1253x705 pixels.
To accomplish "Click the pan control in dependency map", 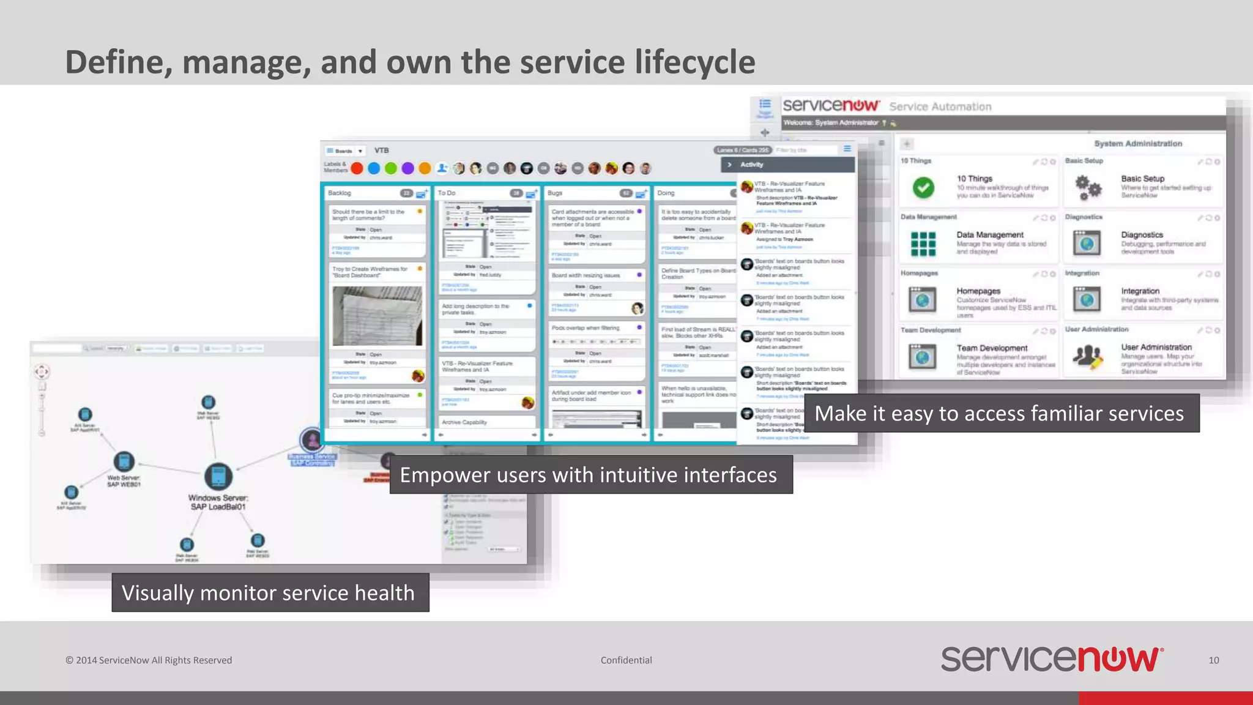I will 42,371.
